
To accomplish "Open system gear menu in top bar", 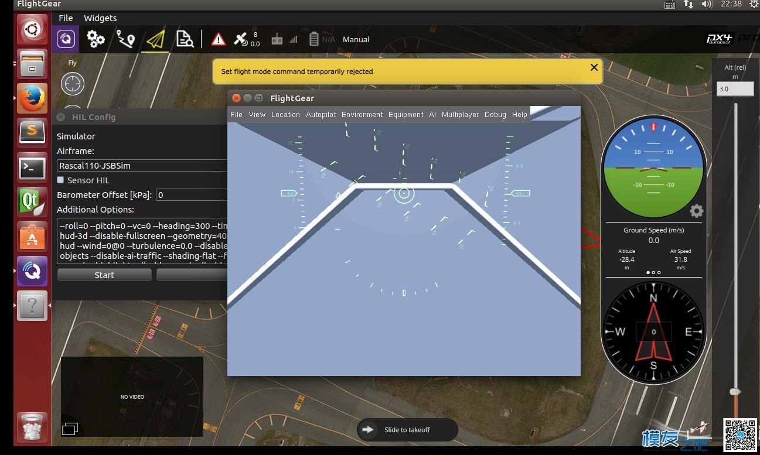I will coord(754,4).
